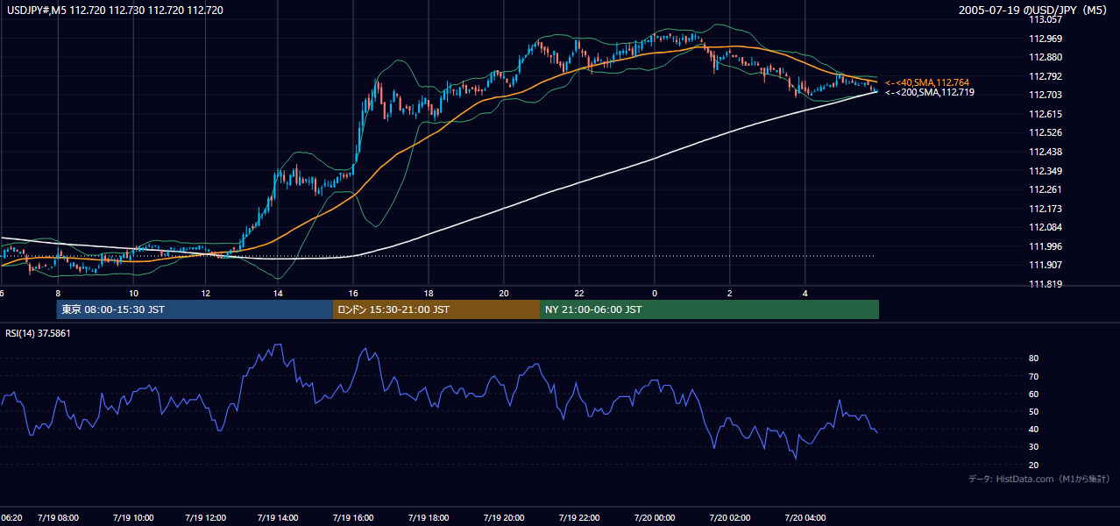This screenshot has height=526, width=1120.
Task: Click the 7/19 22:00 time axis label
Action: click(579, 517)
